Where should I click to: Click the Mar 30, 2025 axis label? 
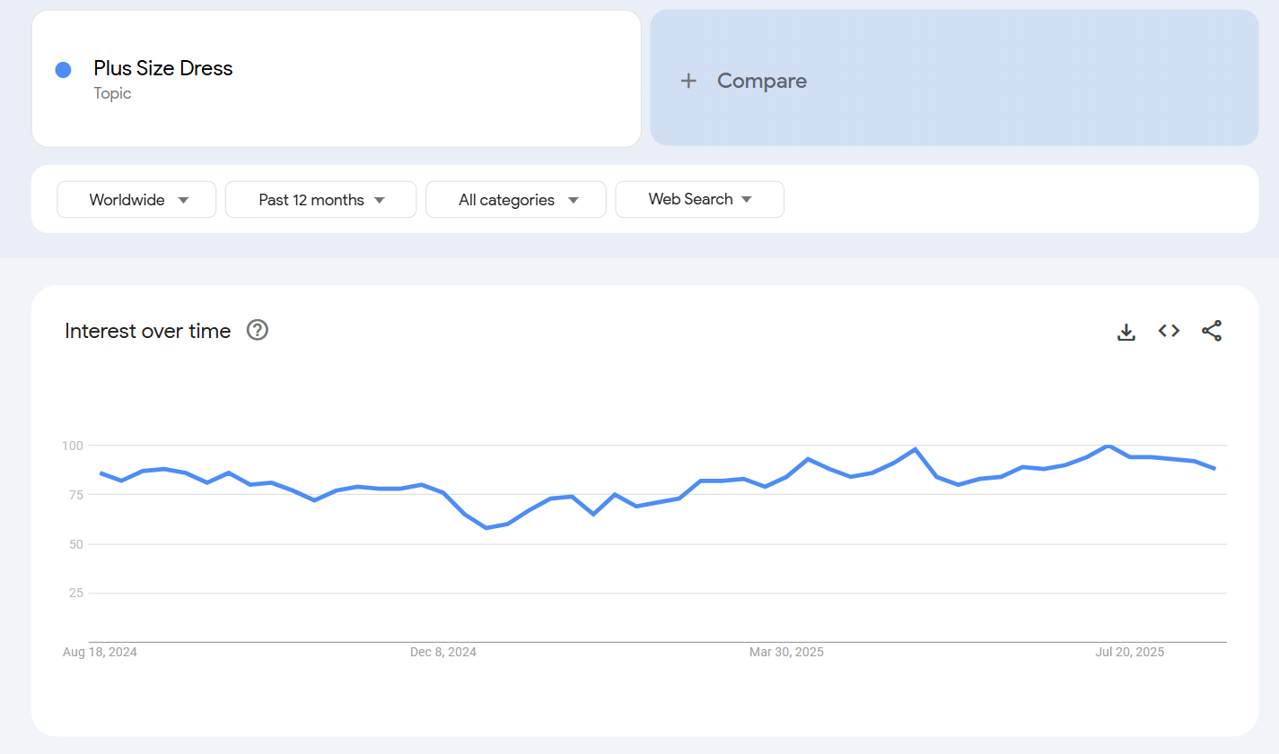point(786,652)
